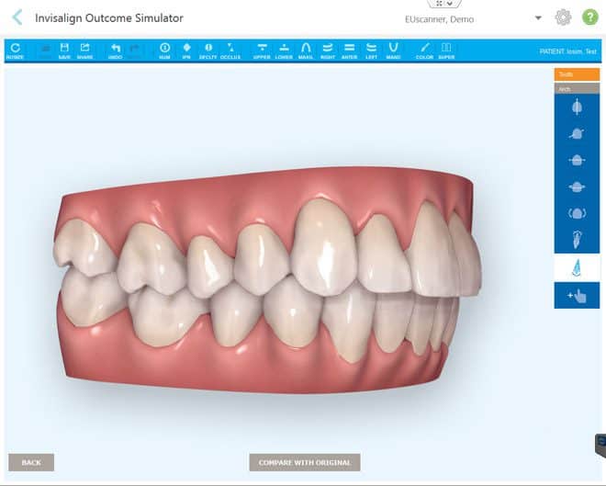The image size is (606, 486).
Task: Show the Anterior view of the teeth
Action: 350,51
